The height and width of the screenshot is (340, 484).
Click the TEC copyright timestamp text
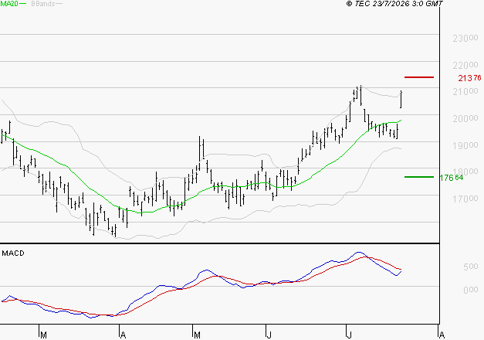(x=394, y=3)
